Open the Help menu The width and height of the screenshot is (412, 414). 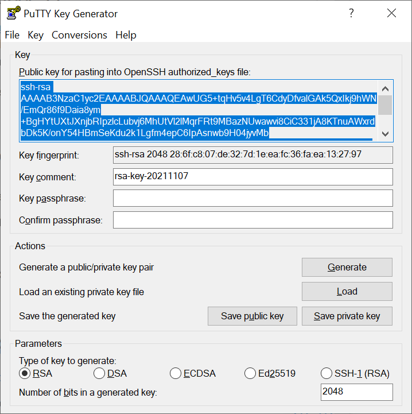126,35
